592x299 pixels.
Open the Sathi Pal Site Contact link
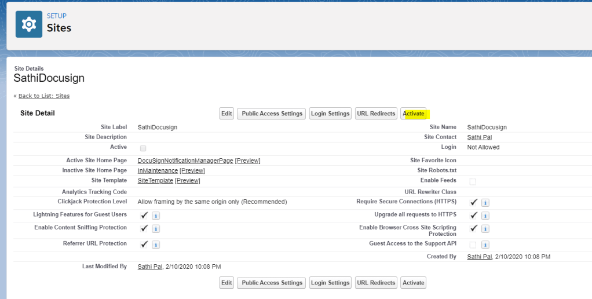479,137
